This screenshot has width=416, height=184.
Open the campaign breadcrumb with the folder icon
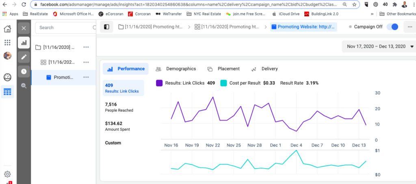pos(150,27)
